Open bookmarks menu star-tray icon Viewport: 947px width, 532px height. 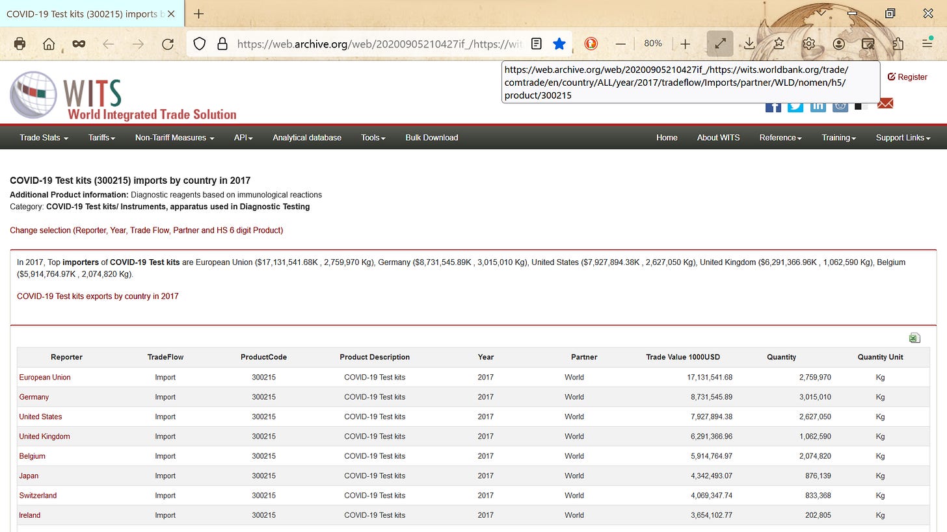click(x=779, y=44)
